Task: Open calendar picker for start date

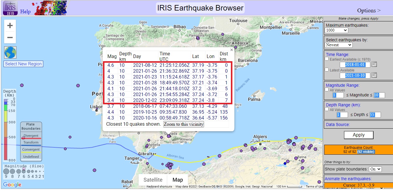Action: tap(374, 64)
